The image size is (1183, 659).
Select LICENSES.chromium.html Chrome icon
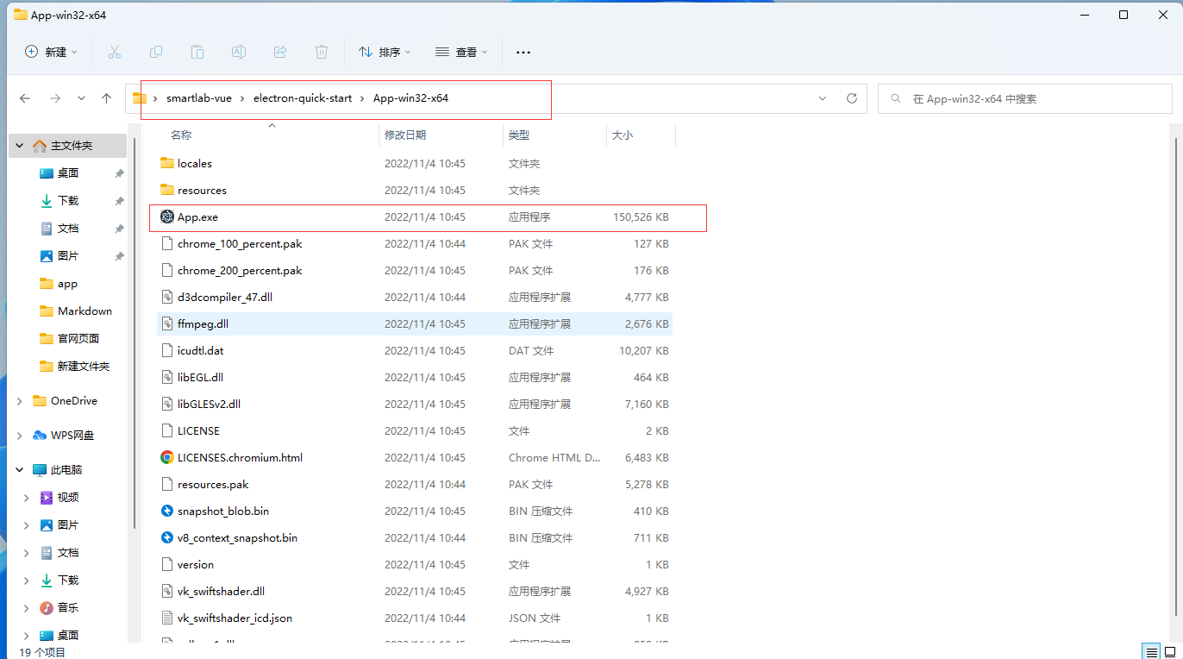(x=167, y=457)
